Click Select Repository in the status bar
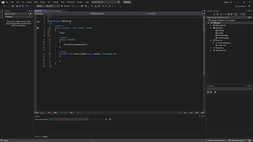253x142 pixels. (237, 140)
